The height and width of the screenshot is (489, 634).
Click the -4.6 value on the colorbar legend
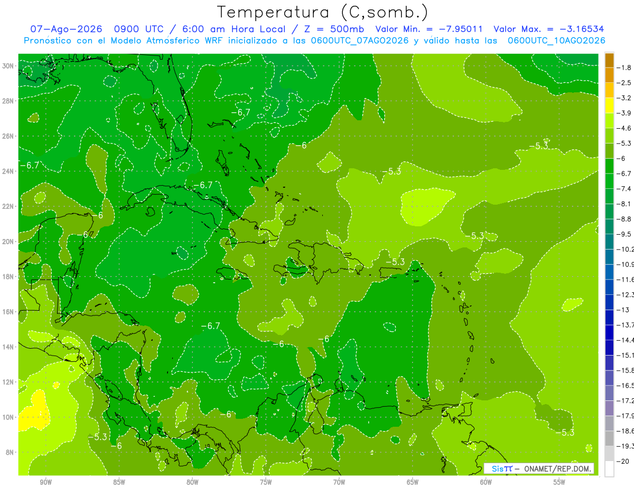pos(624,128)
